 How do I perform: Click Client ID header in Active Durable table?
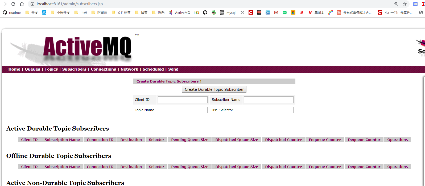click(x=29, y=140)
